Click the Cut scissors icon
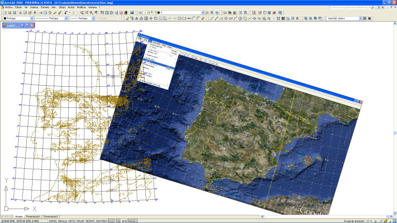Image resolution: width=397 pixels, height=223 pixels. tap(40, 12)
